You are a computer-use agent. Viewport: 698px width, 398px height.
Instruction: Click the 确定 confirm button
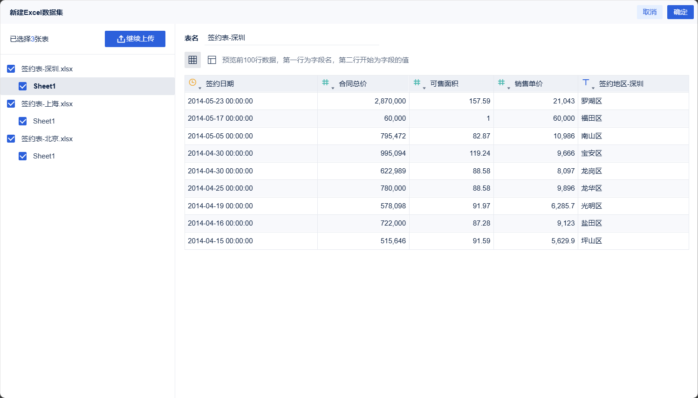(680, 12)
